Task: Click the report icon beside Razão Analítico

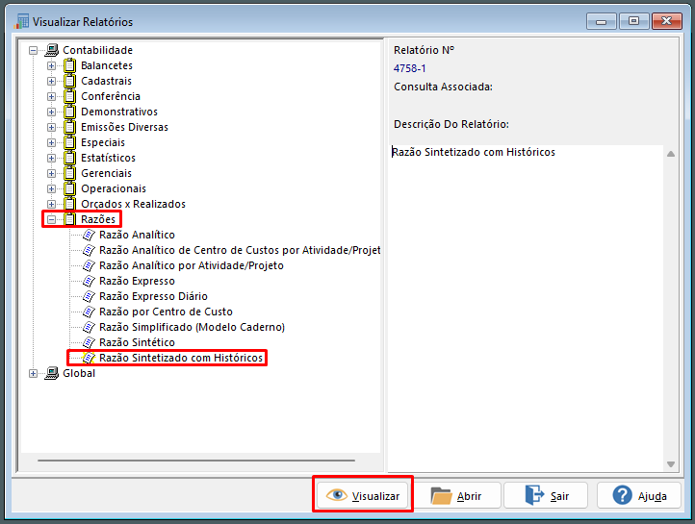Action: click(x=89, y=235)
